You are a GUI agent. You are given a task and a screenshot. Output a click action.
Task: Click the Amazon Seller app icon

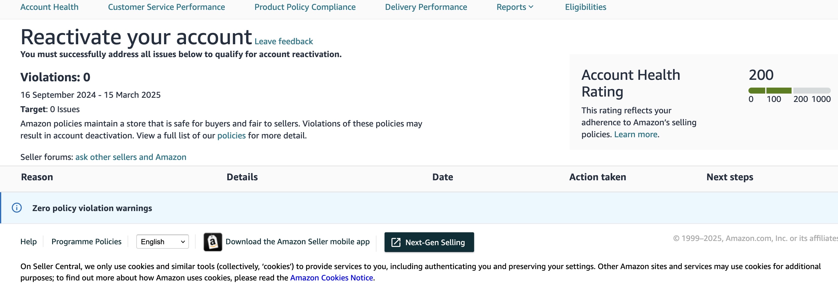(213, 242)
